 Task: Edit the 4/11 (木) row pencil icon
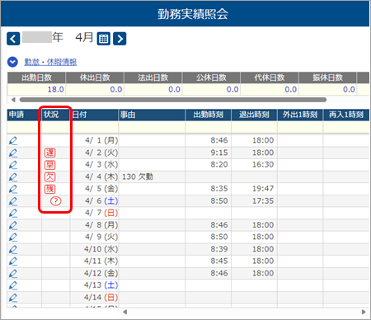click(13, 261)
